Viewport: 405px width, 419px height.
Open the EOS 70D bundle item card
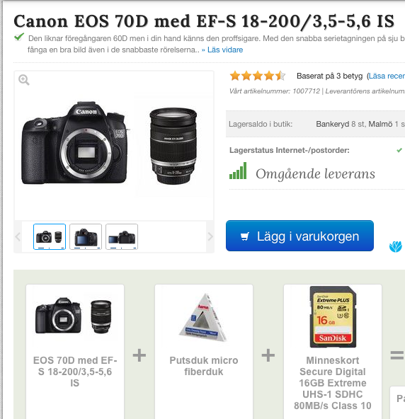click(75, 352)
